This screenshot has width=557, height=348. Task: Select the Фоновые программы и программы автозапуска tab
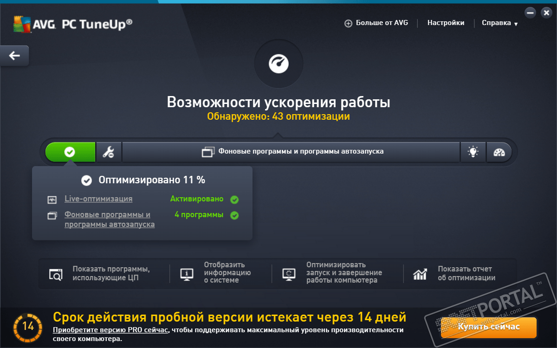[x=291, y=152]
